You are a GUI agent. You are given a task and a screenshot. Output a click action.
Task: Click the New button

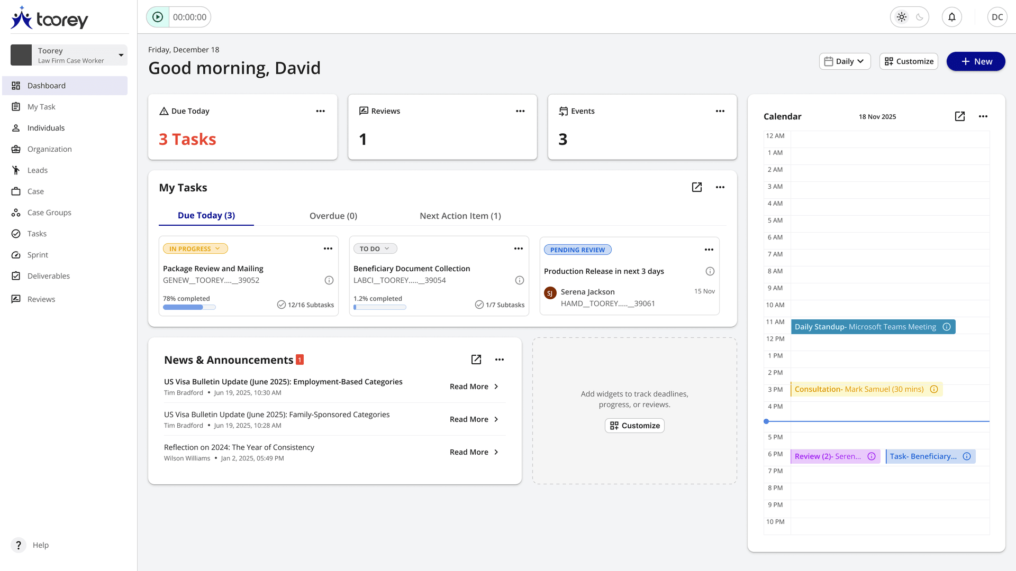pyautogui.click(x=975, y=61)
